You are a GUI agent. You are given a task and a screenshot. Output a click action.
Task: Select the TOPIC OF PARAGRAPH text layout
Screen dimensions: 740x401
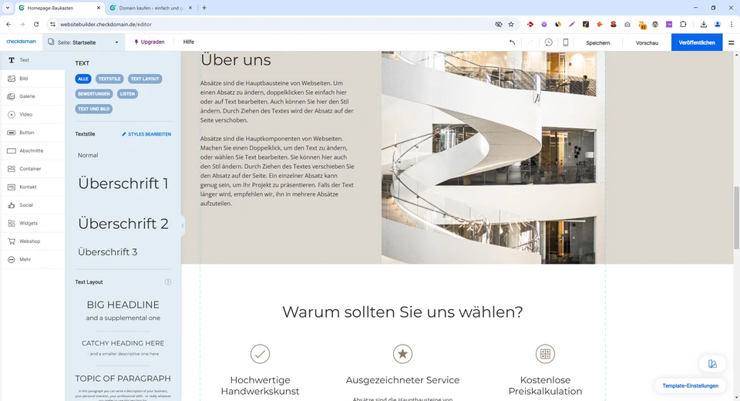[x=123, y=386]
